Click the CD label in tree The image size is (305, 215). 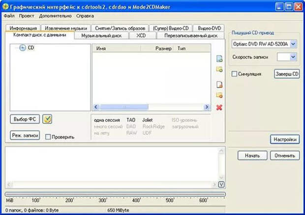(30, 48)
